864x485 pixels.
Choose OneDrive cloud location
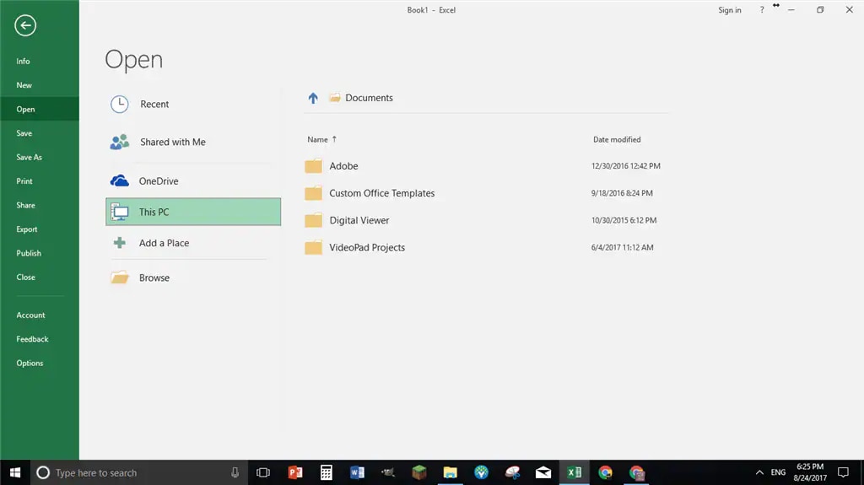pyautogui.click(x=158, y=181)
